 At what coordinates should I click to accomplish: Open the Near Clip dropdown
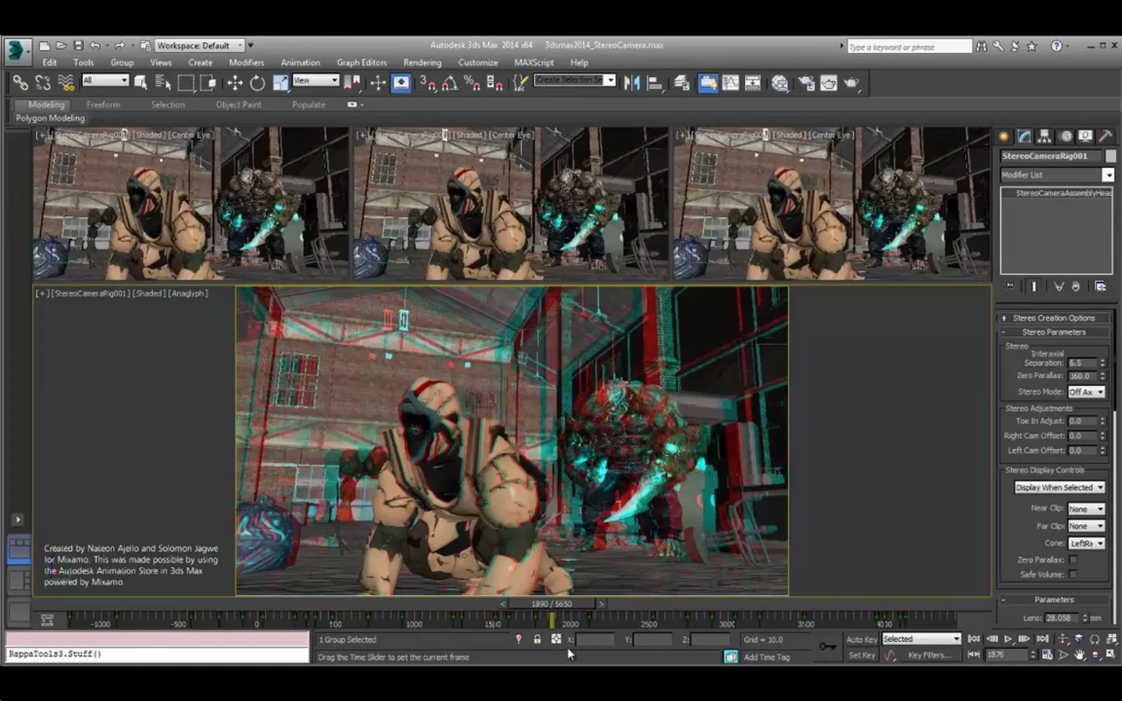[1086, 509]
